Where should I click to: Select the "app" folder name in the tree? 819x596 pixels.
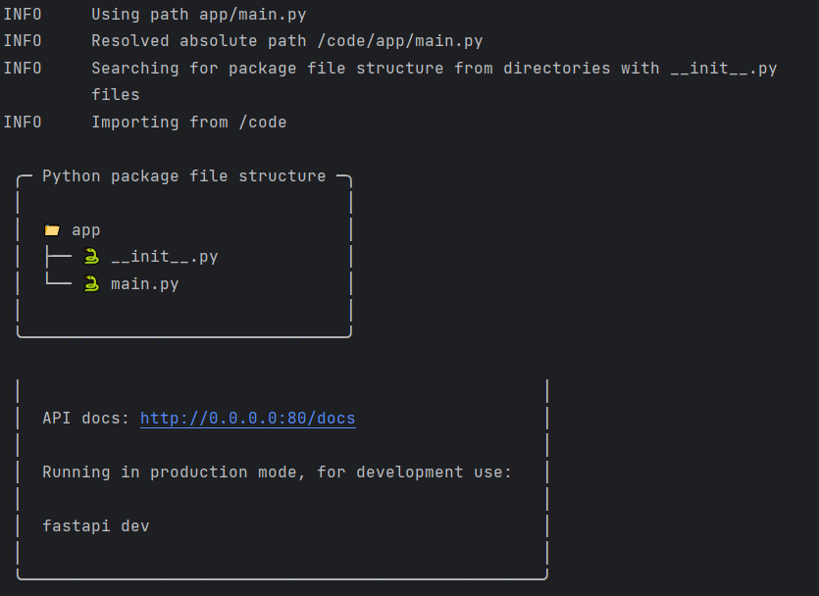coord(86,230)
